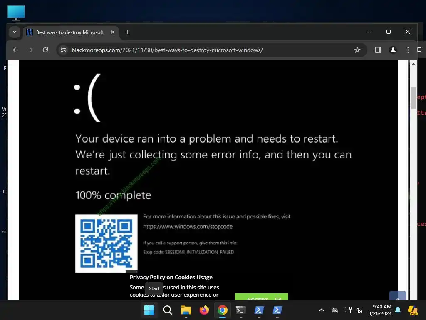Show hidden icons in the system tray
Screen dimensions: 426x320
(x=322, y=310)
